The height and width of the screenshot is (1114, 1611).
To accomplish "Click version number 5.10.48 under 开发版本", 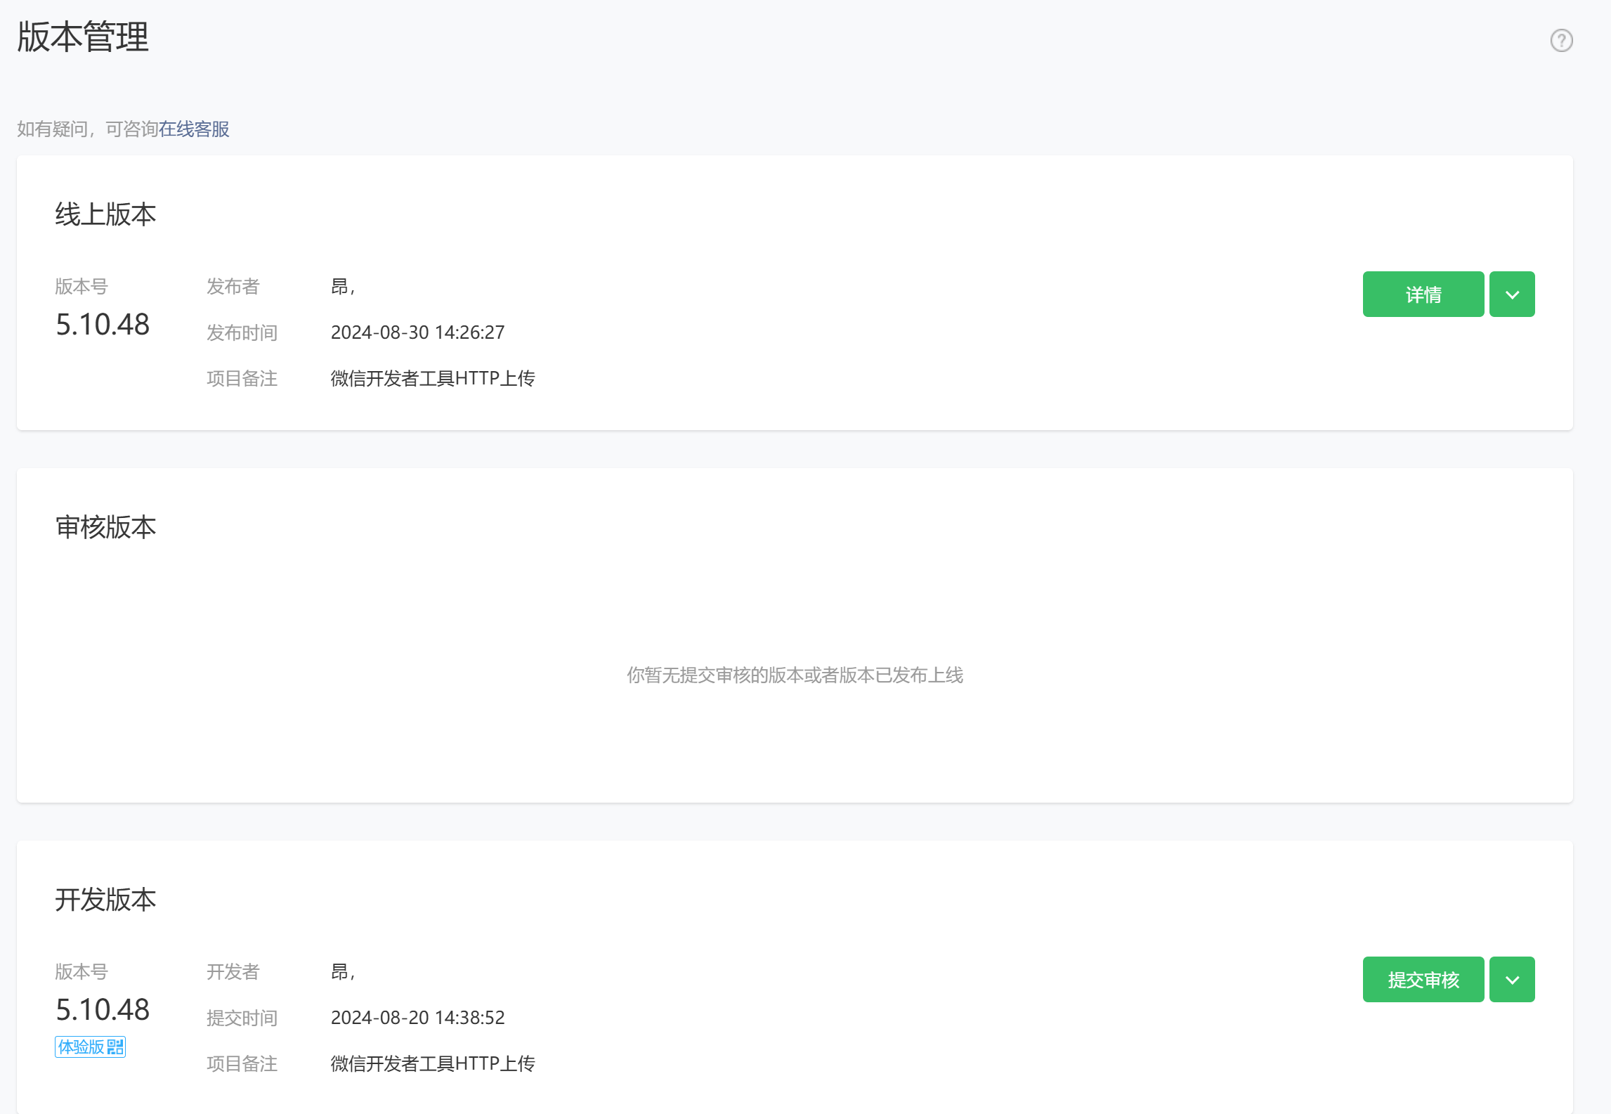I will click(x=103, y=1010).
